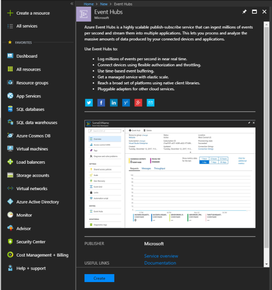Screen dimensions: 272x290
Task: Click the Event Hubs dashboard preview screenshot
Action: click(170, 174)
